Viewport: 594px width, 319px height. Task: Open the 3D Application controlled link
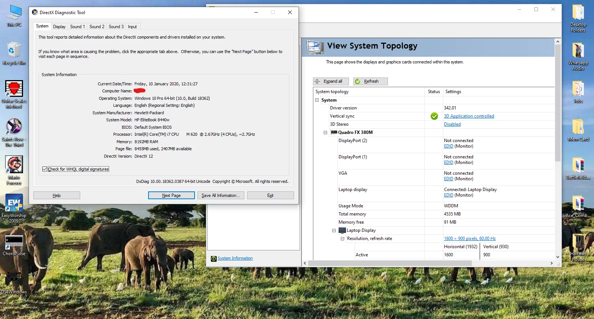pyautogui.click(x=469, y=116)
